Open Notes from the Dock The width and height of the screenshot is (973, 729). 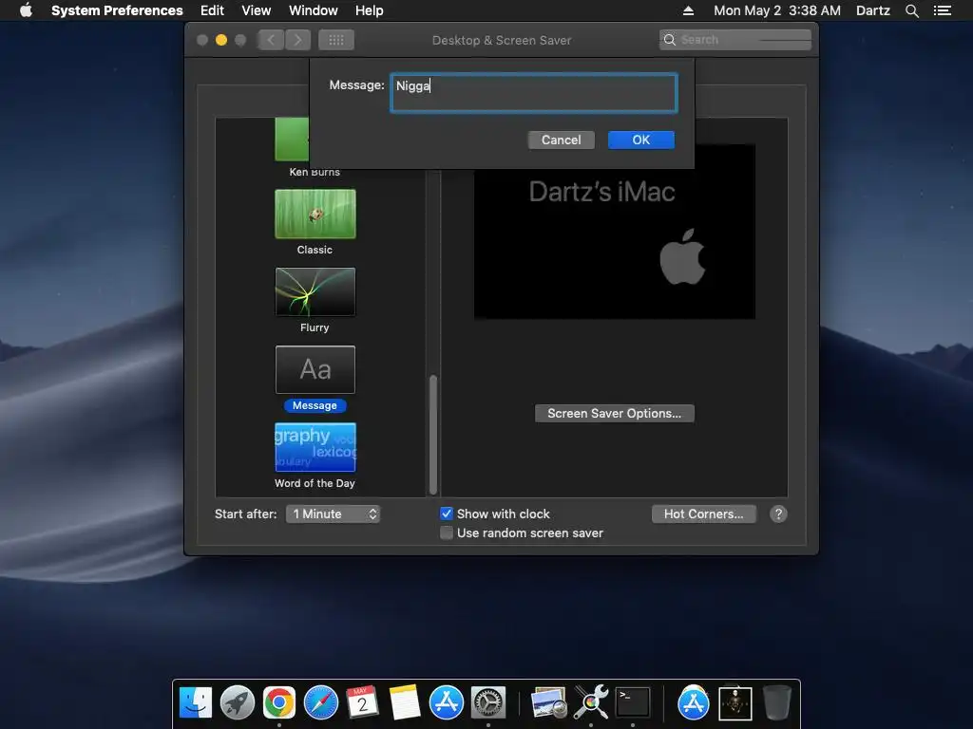tap(404, 703)
